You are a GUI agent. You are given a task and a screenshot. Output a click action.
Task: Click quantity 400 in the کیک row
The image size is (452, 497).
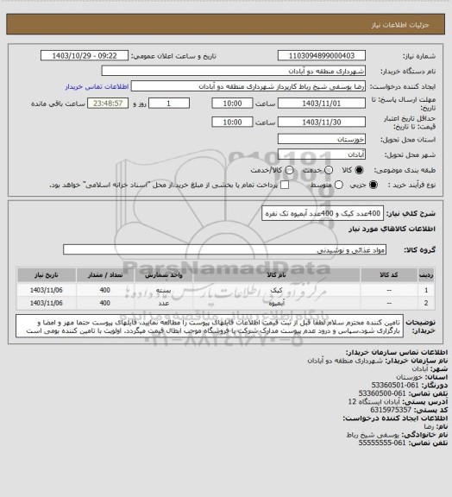point(105,290)
